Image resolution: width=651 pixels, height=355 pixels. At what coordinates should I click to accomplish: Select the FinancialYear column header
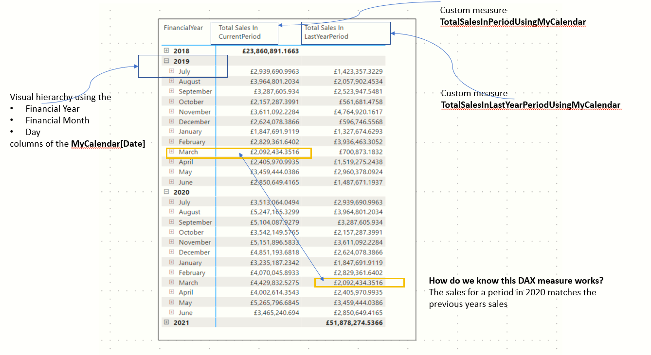[184, 28]
